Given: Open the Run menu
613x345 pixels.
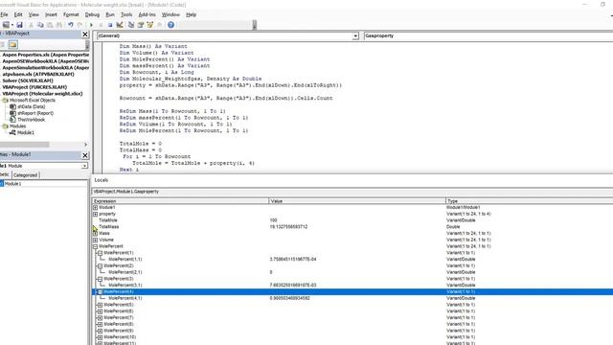Looking at the screenshot, I should 110,14.
